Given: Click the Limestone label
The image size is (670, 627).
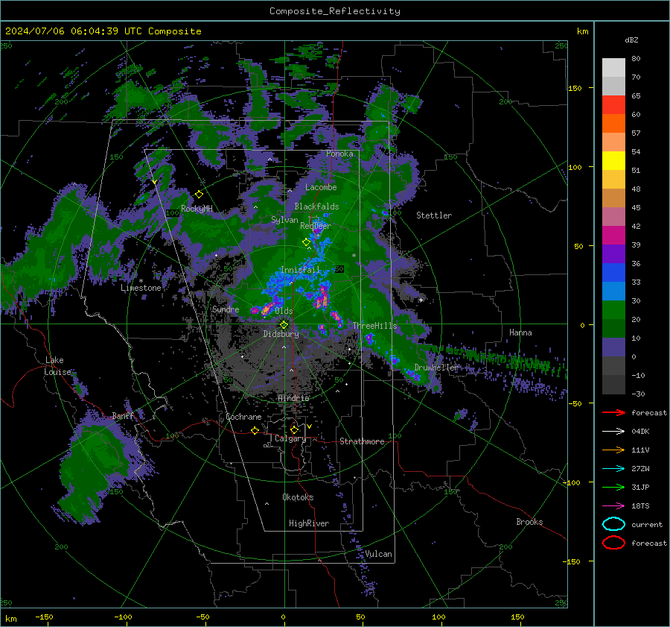Looking at the screenshot, I should [x=141, y=288].
